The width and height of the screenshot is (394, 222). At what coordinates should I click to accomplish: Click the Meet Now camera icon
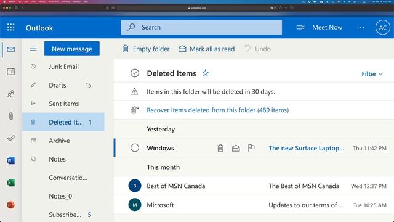[300, 27]
